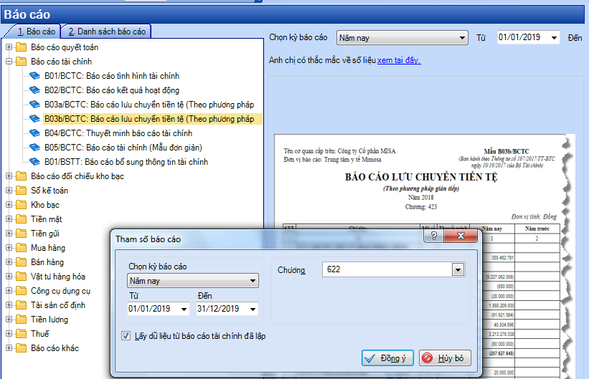Screen dimensions: 589x379
Task: Click the B04/BCTC report book icon
Action: (x=35, y=133)
